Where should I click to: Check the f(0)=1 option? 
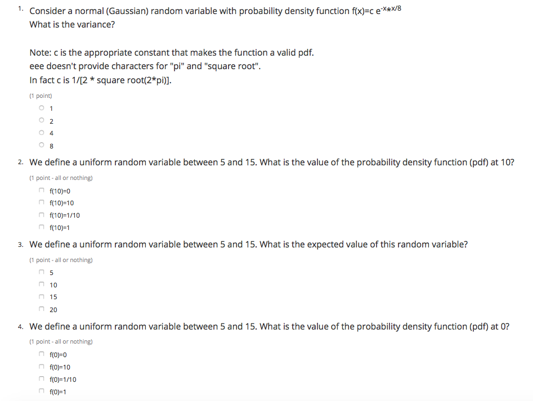click(42, 391)
